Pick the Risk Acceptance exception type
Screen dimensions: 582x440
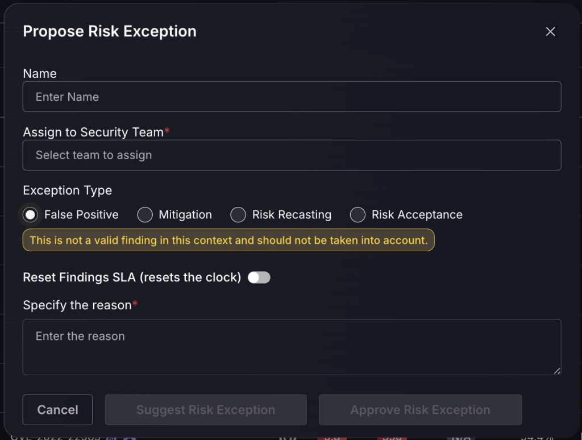point(357,215)
